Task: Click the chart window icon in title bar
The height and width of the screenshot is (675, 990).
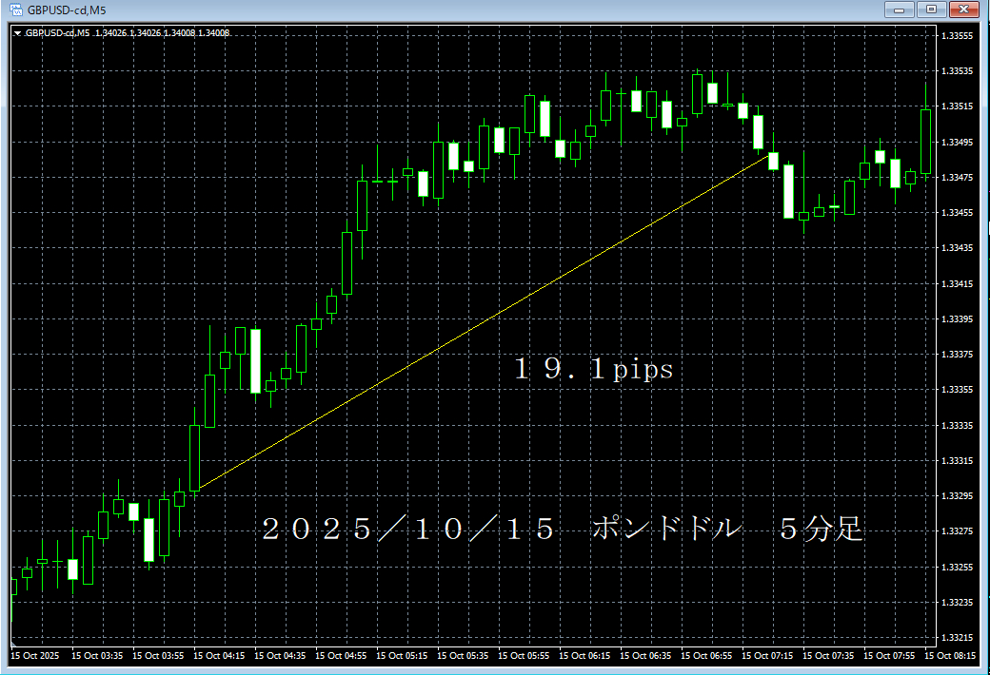Action: [x=16, y=10]
